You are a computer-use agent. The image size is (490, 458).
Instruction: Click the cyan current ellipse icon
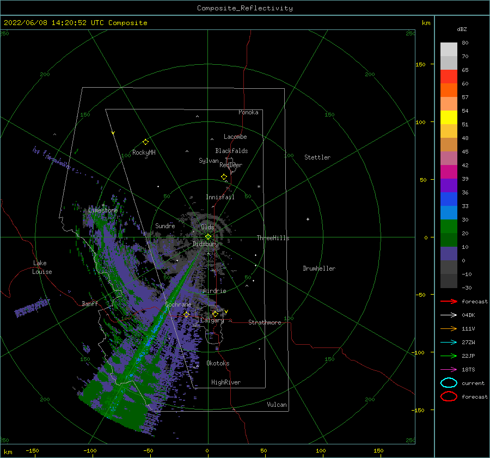coord(449,383)
